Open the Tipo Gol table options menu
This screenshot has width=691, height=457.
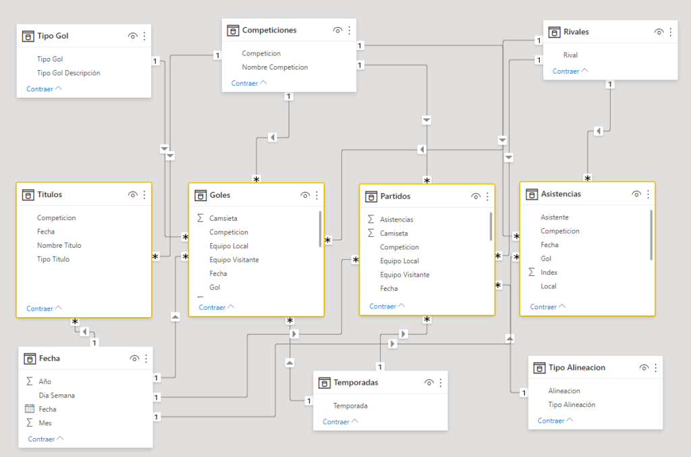coord(144,36)
